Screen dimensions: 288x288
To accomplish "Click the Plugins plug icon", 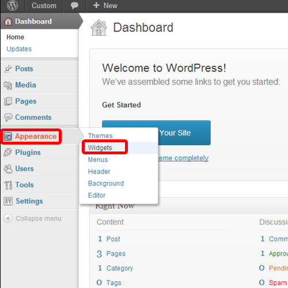I will [x=8, y=153].
